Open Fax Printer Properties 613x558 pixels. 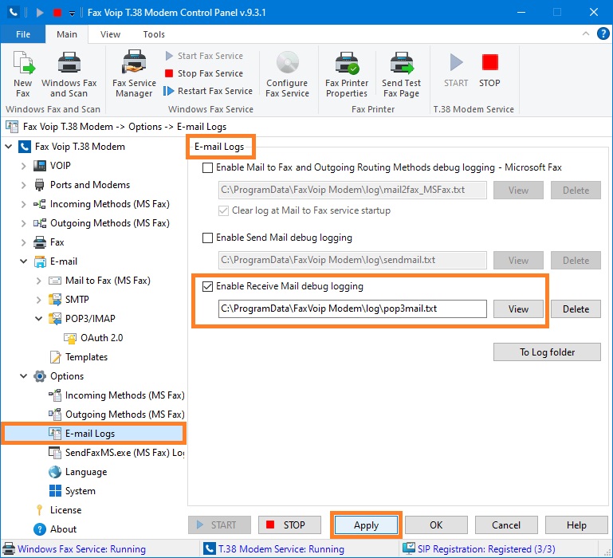click(347, 74)
